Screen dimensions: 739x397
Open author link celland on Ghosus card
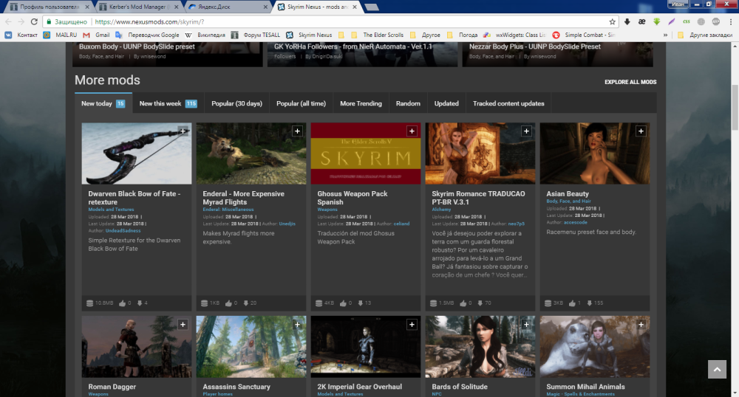coord(401,224)
